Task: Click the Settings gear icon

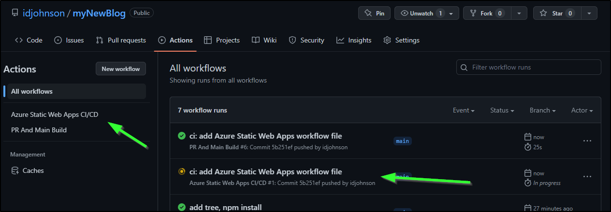Action: pos(387,40)
